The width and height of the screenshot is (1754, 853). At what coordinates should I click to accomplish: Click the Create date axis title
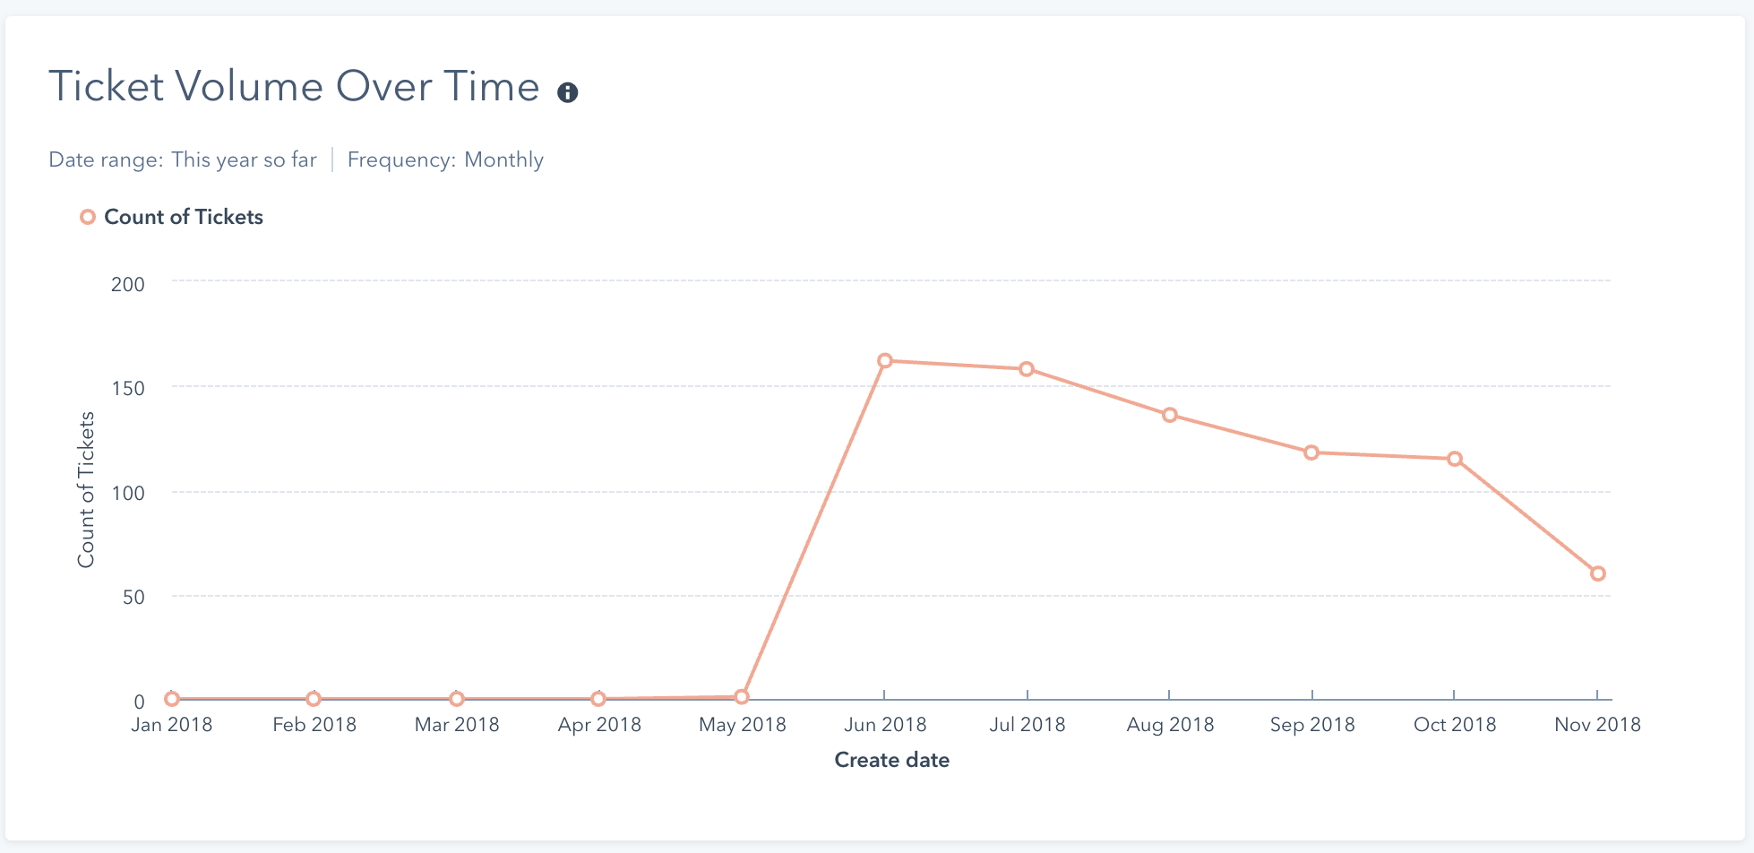coord(891,760)
